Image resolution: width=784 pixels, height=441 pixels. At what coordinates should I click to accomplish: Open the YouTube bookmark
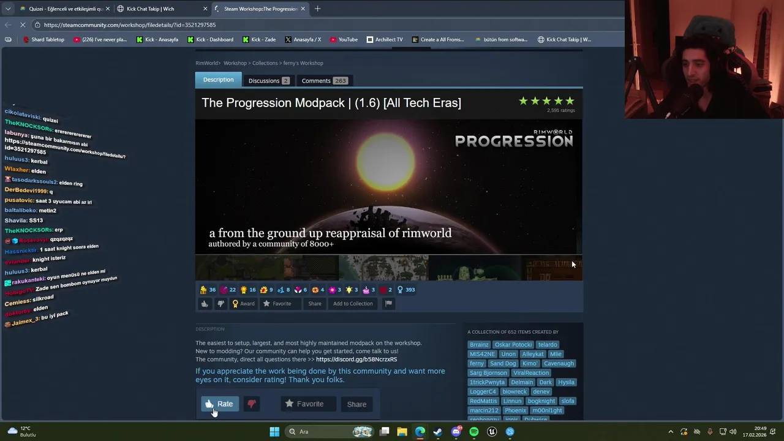point(344,40)
